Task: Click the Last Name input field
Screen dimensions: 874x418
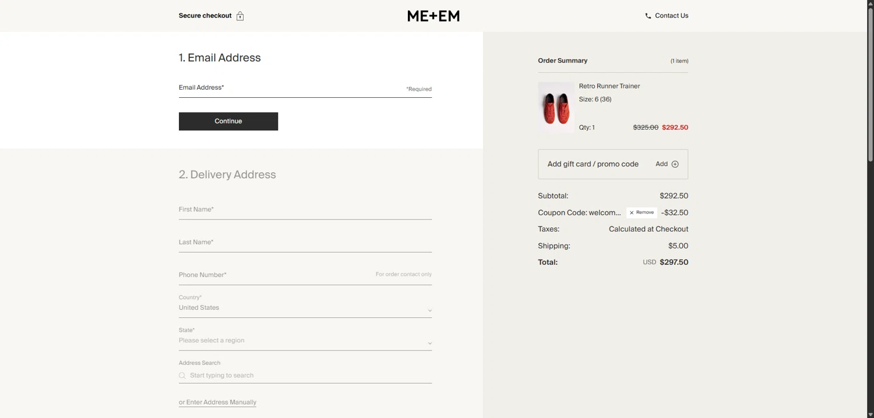Action: coord(305,243)
